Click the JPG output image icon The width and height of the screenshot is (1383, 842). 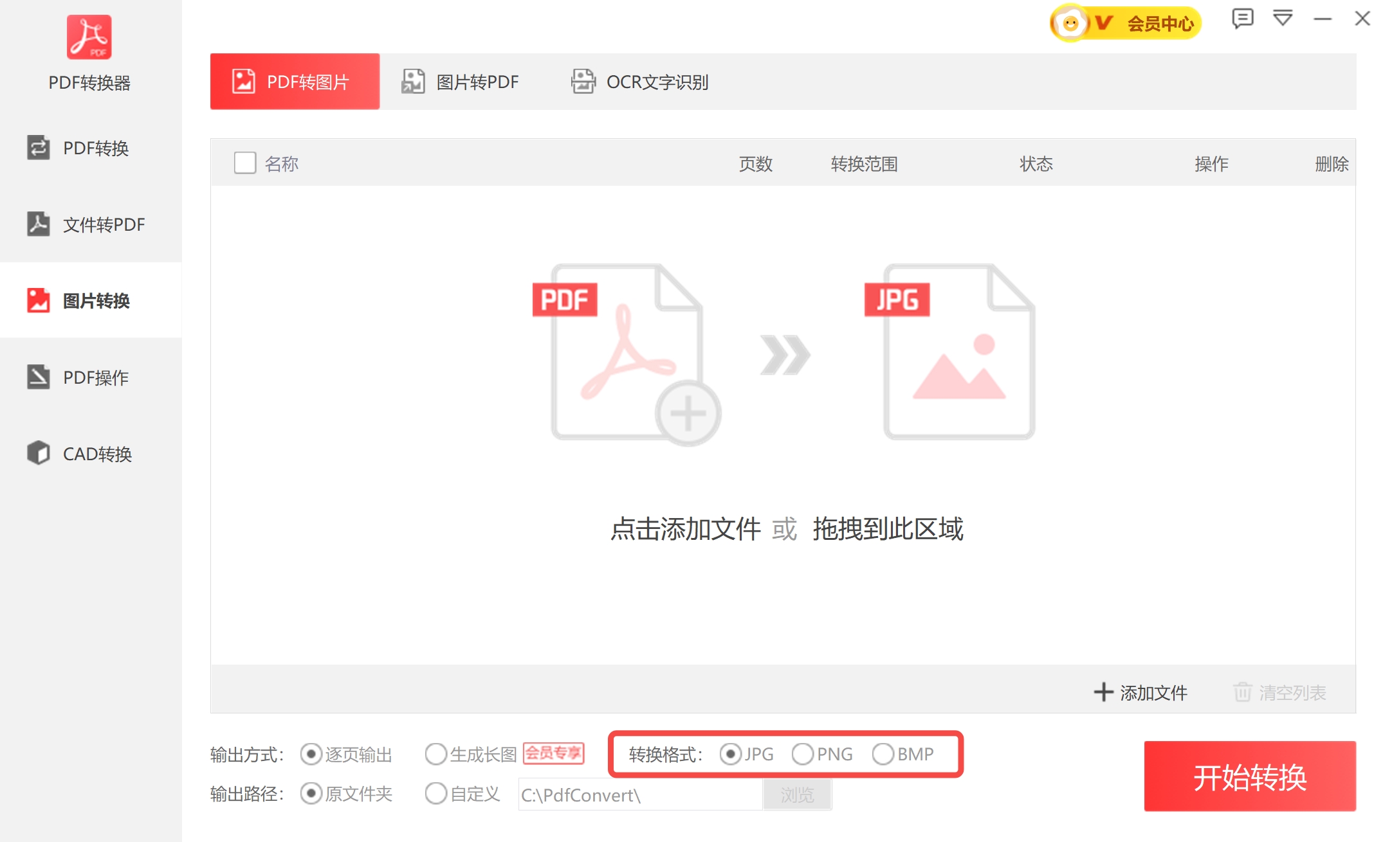(950, 352)
